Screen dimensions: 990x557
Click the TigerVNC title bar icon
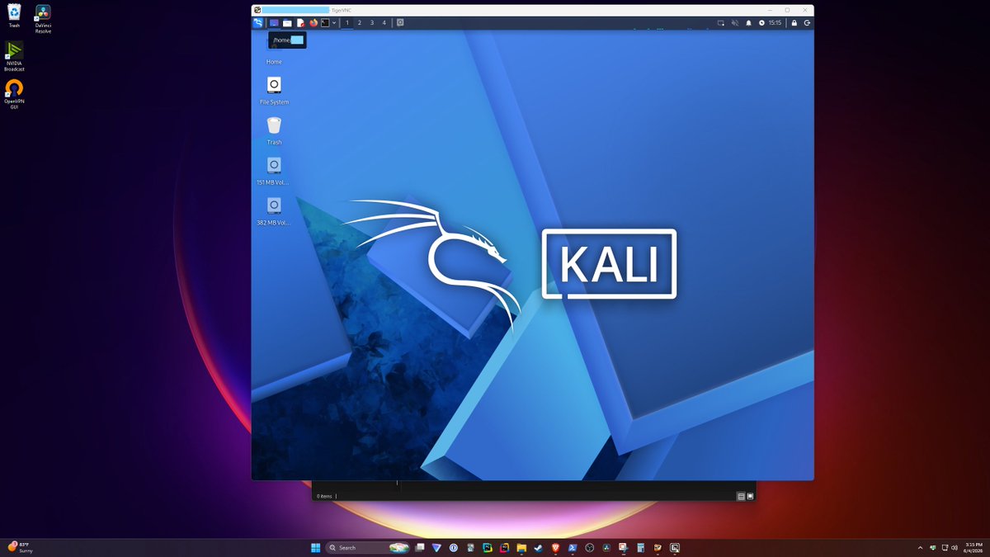257,10
